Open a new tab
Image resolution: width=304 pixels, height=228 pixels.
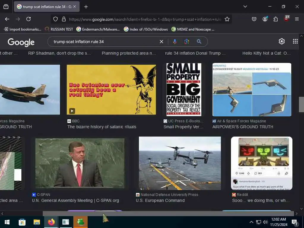86,7
